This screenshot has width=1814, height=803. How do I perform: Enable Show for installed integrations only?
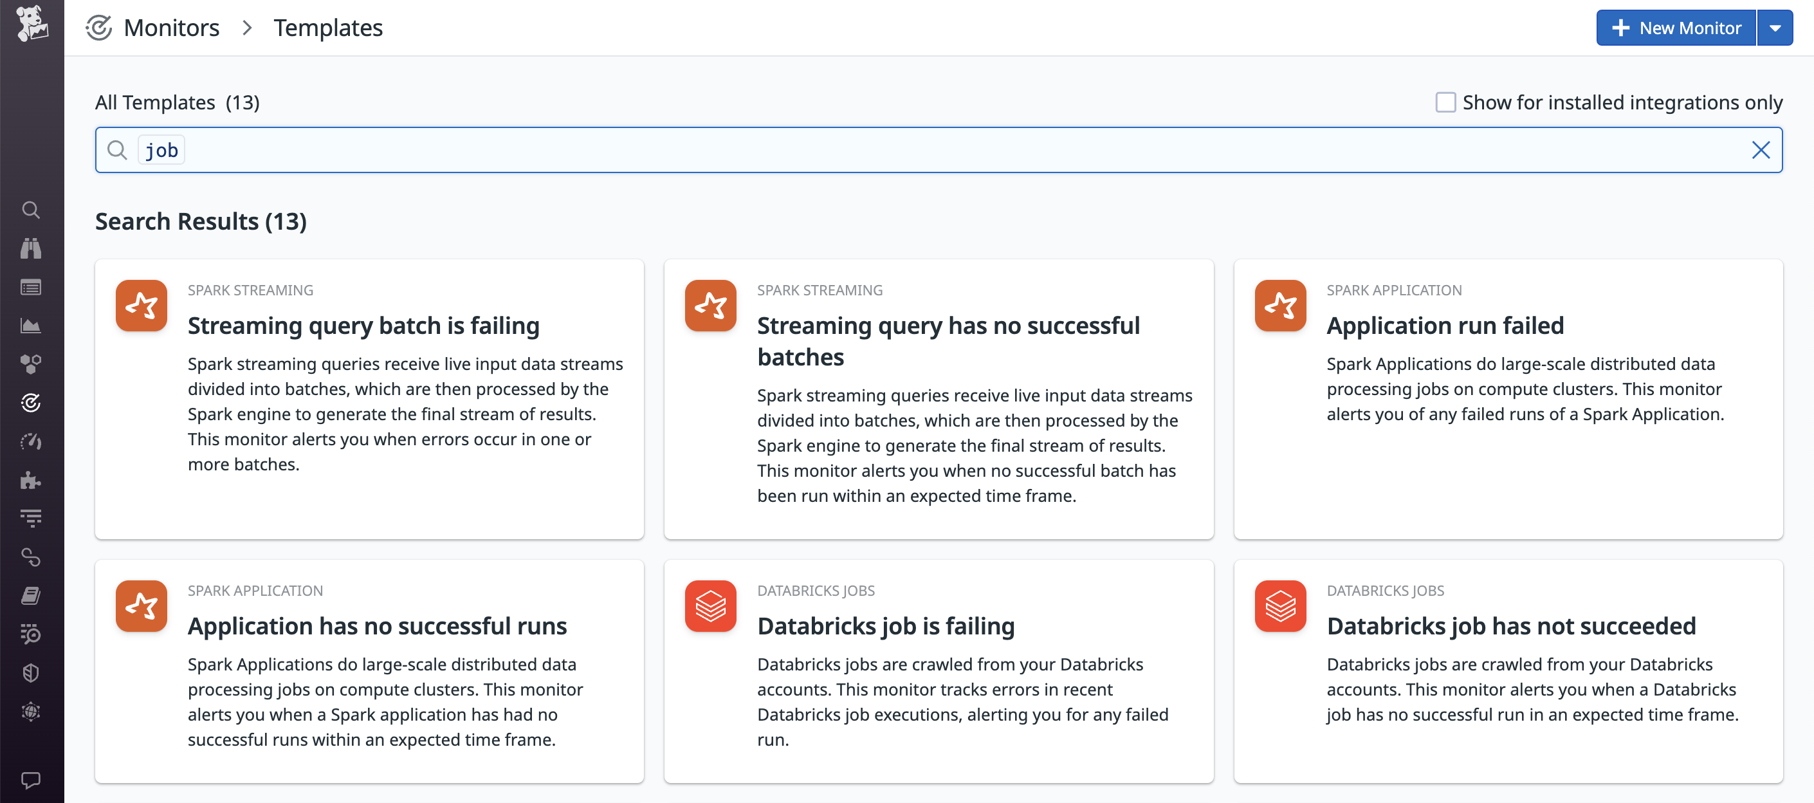point(1445,102)
